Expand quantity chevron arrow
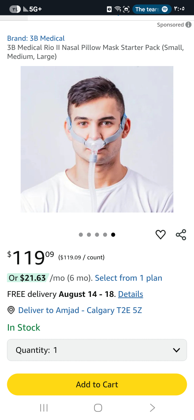The width and height of the screenshot is (194, 420). click(176, 350)
